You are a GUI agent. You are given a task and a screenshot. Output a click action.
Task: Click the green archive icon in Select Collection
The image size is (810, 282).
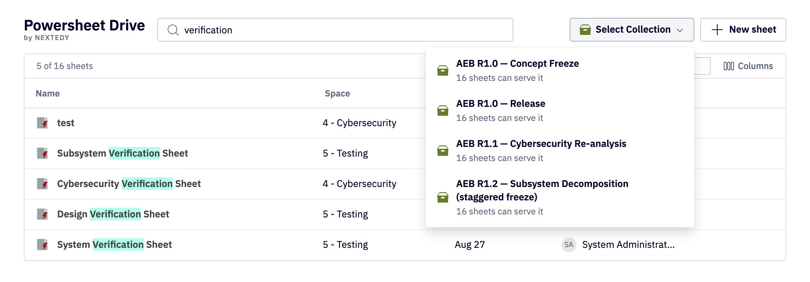click(x=585, y=30)
